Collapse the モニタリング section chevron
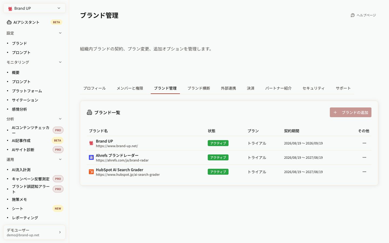 (x=60, y=62)
